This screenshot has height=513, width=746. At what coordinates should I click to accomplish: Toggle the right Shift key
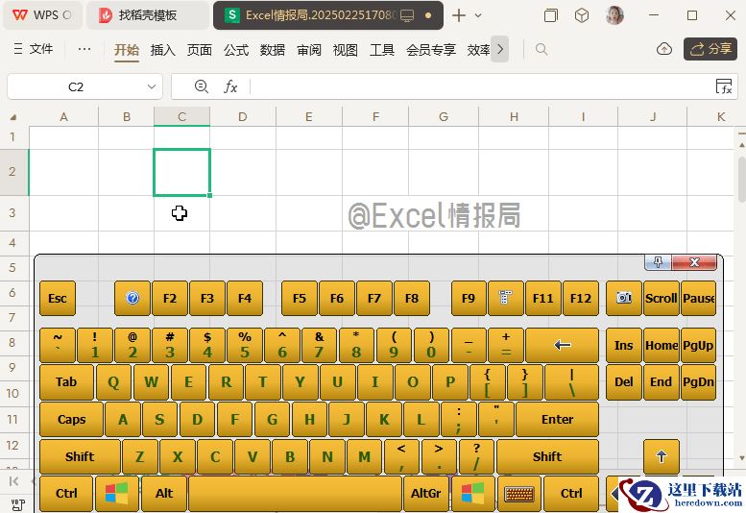(x=547, y=456)
